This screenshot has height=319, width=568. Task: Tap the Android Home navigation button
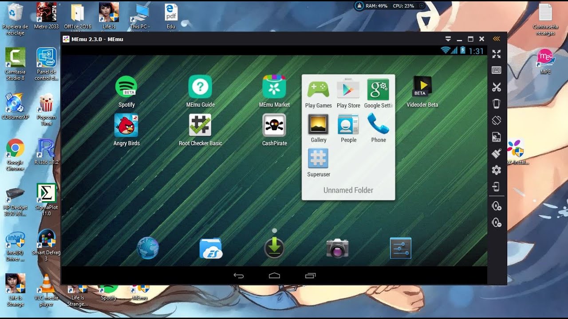point(274,276)
